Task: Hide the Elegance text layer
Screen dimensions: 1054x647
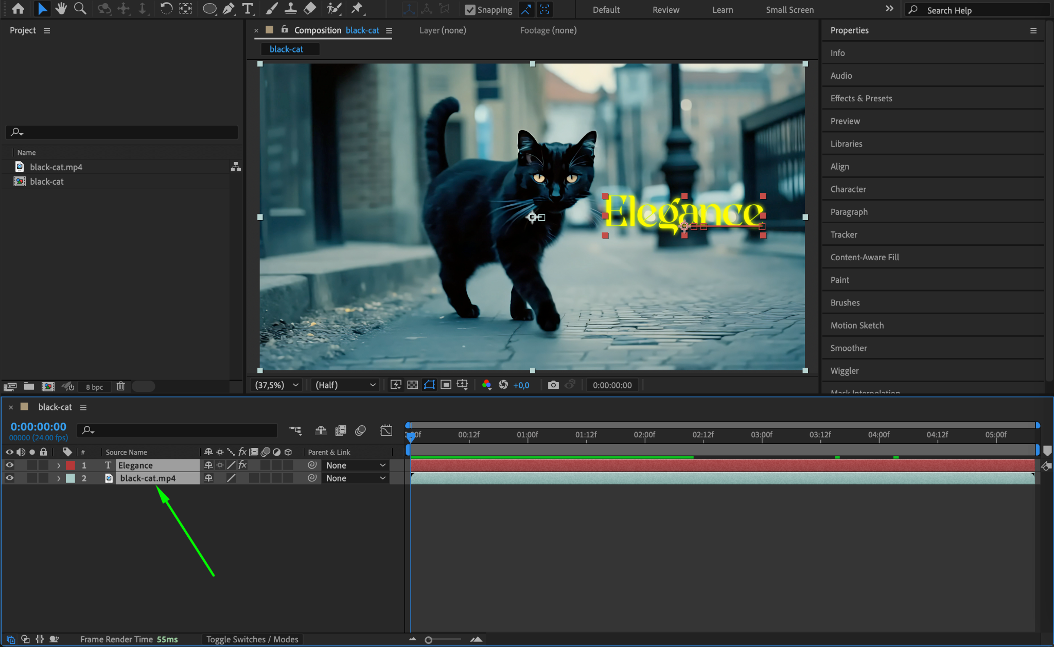Action: coord(9,465)
